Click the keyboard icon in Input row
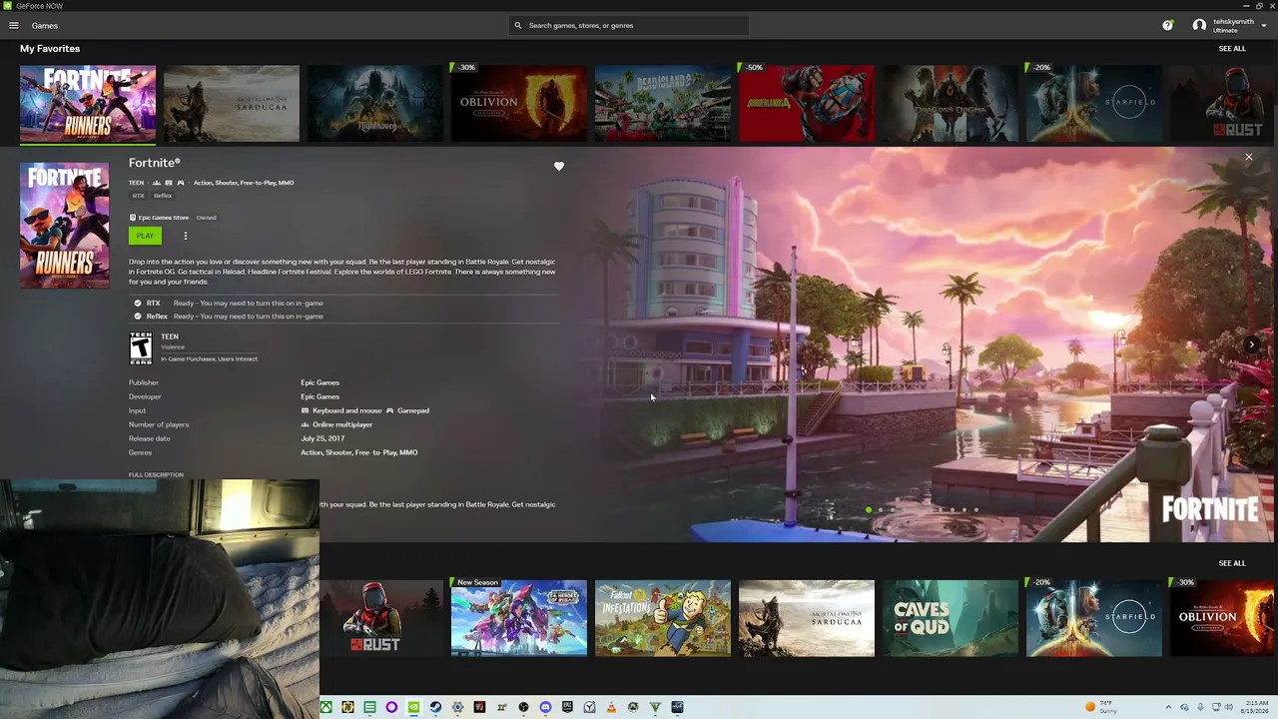This screenshot has width=1278, height=719. click(x=306, y=410)
